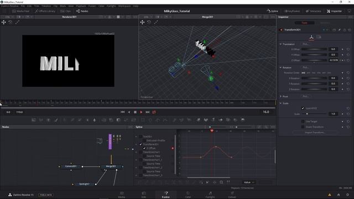Open the Media Pool panel

[20, 11]
